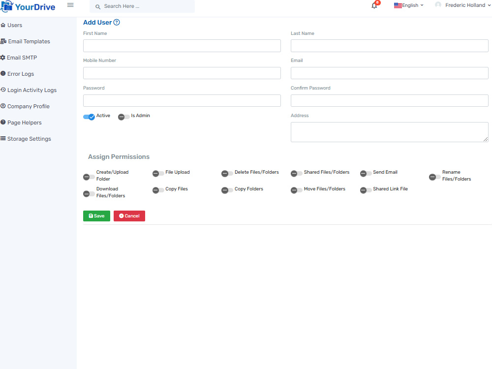Screen dimensions: 492x369
Task: Focus the Mobile Number input
Action: coord(182,73)
